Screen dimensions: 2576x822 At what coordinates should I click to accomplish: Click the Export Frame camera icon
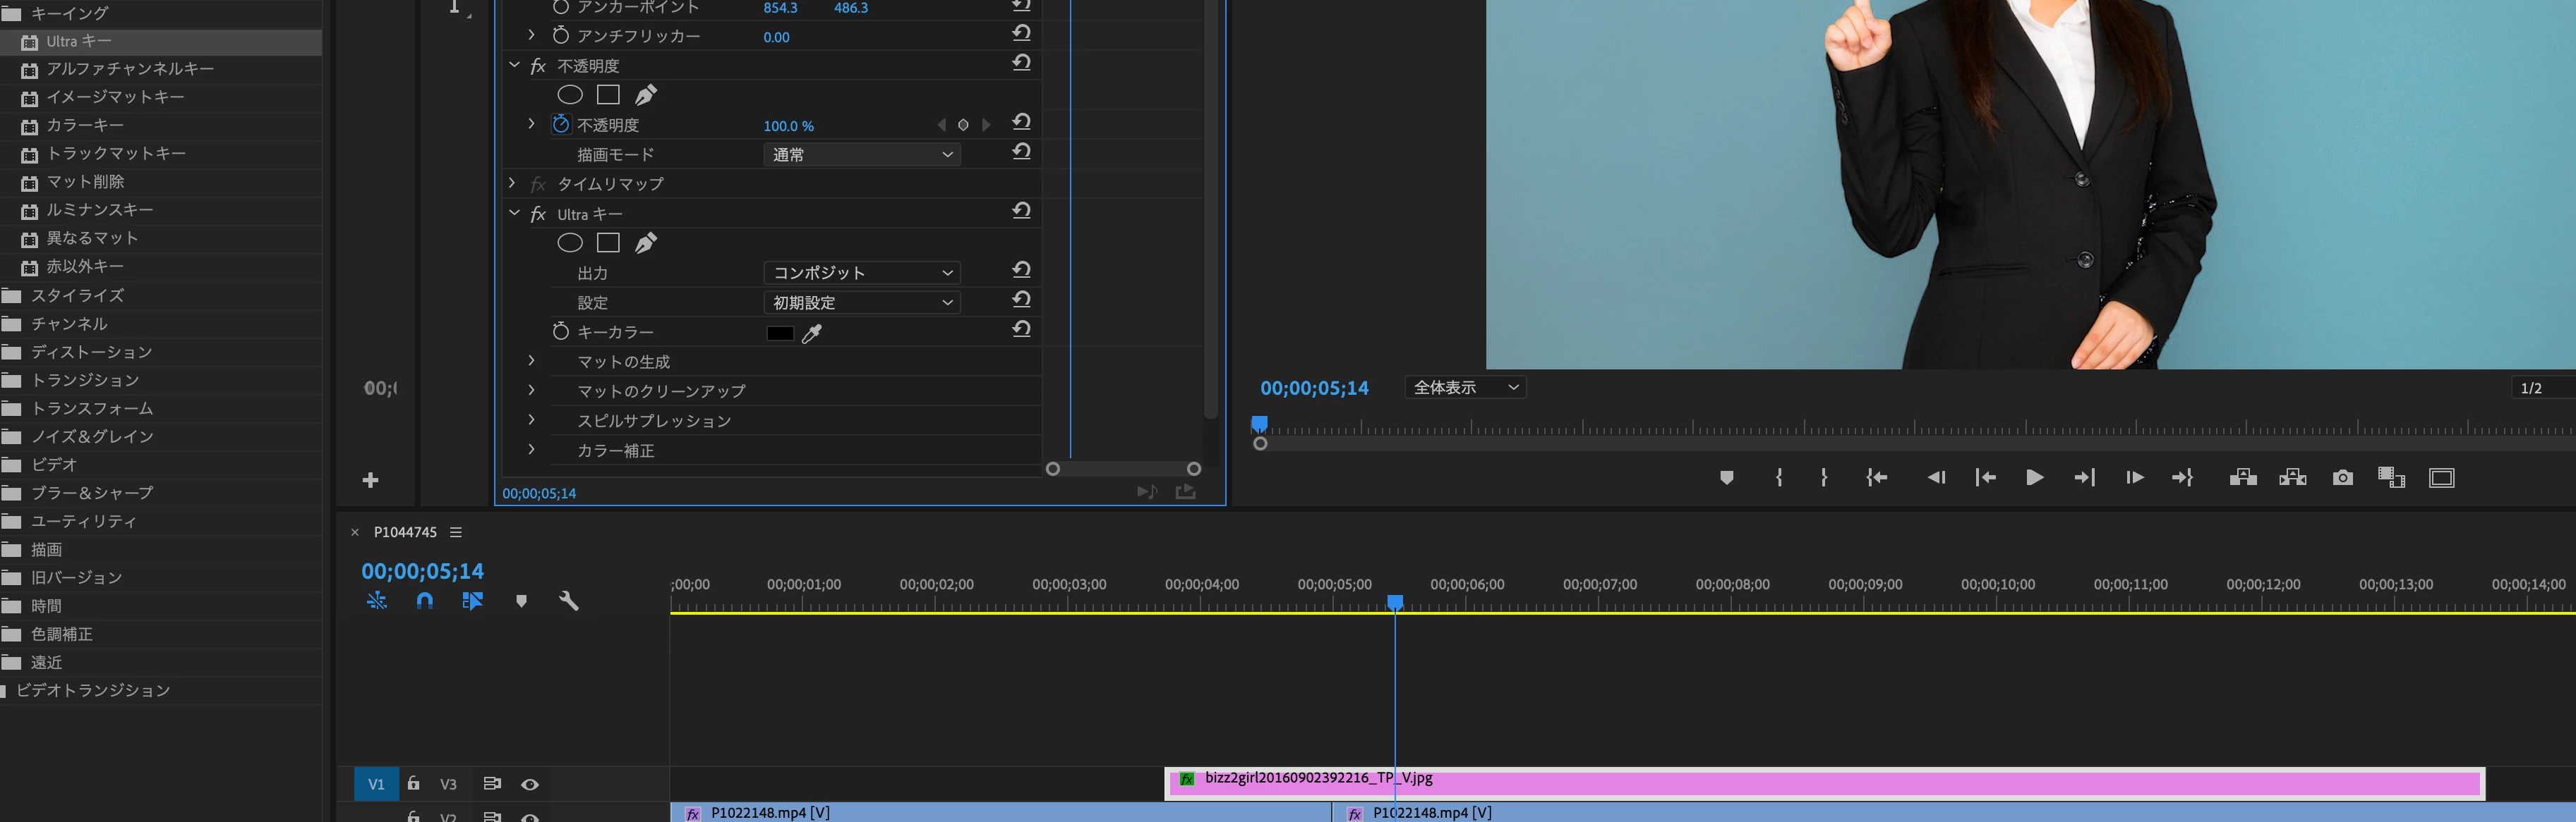click(x=2342, y=479)
